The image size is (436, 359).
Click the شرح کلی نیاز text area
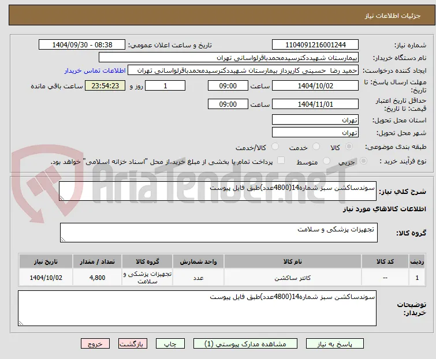(218, 191)
